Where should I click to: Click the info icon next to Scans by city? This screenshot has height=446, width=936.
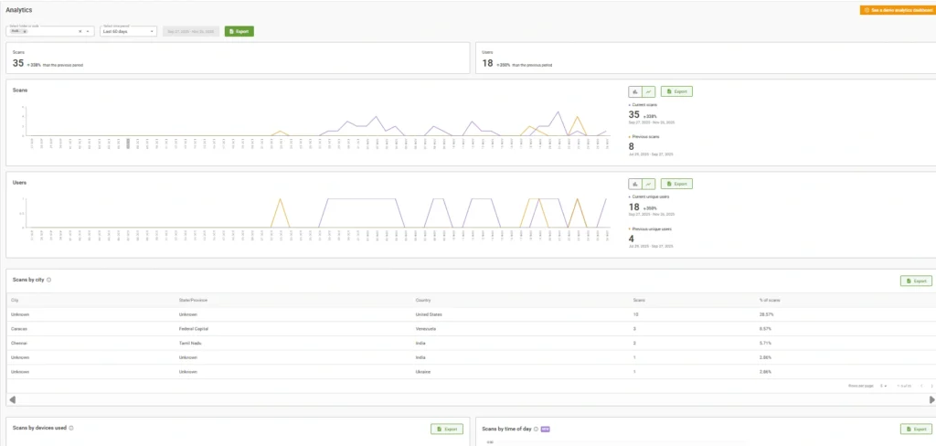[x=49, y=280]
